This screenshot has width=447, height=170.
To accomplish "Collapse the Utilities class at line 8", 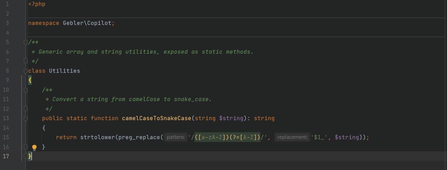I will tap(25, 71).
